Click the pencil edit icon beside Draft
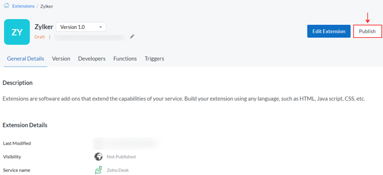 132,37
